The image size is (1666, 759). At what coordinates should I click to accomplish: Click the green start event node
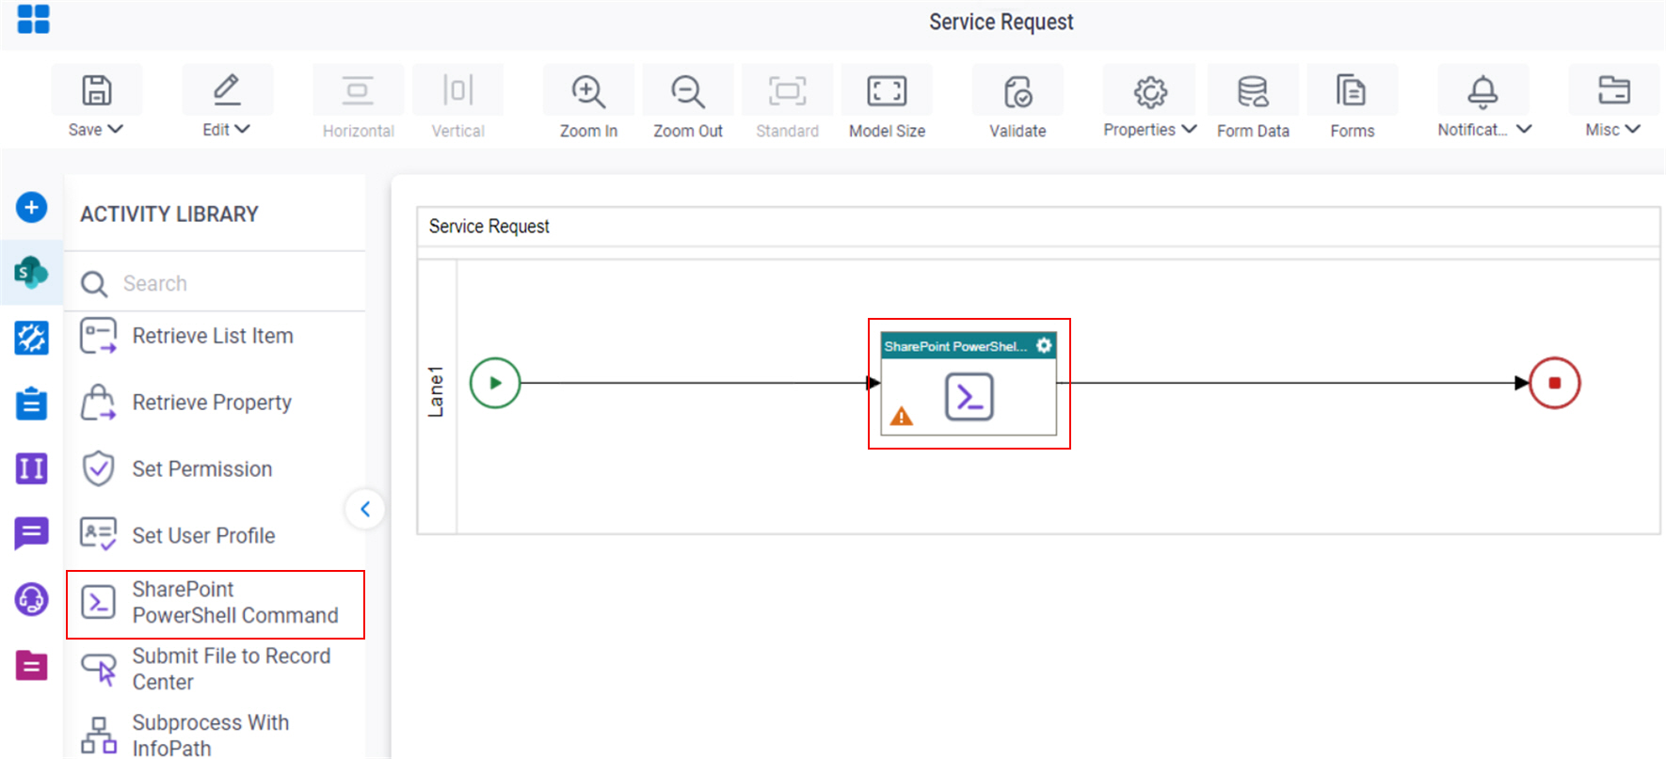click(495, 383)
